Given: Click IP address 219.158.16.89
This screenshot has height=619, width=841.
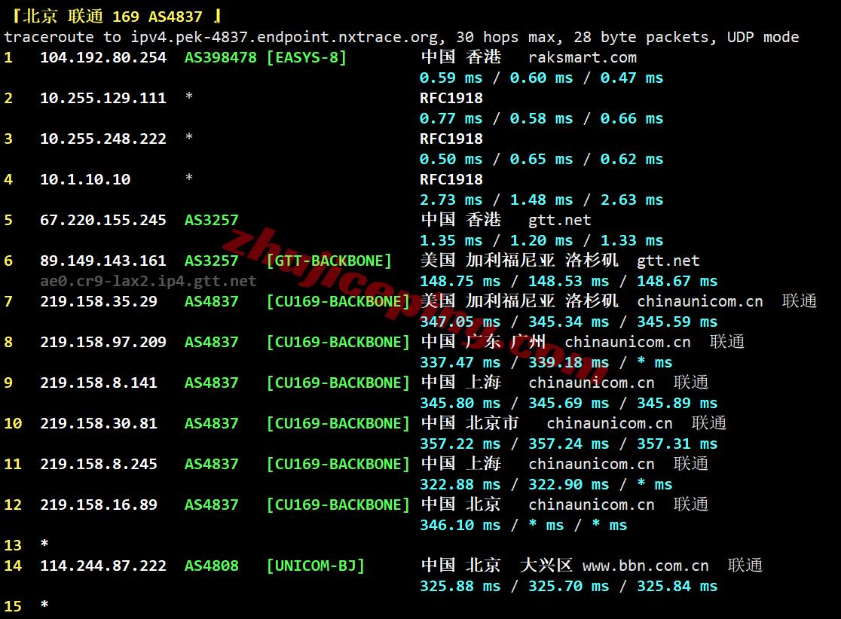Looking at the screenshot, I should click(99, 505).
